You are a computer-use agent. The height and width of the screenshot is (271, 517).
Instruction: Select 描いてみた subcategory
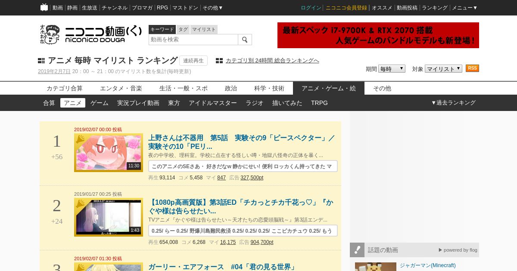(287, 103)
